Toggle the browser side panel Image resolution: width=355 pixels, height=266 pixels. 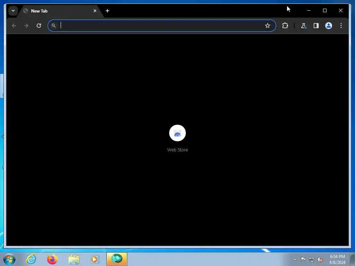[x=316, y=26]
